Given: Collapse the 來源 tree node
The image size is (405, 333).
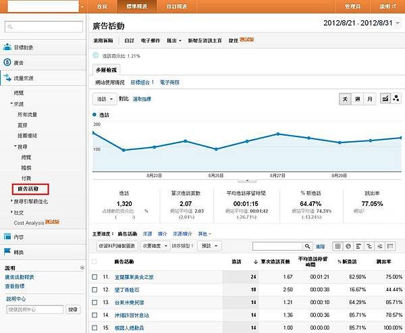Looking at the screenshot, I should pyautogui.click(x=11, y=103).
